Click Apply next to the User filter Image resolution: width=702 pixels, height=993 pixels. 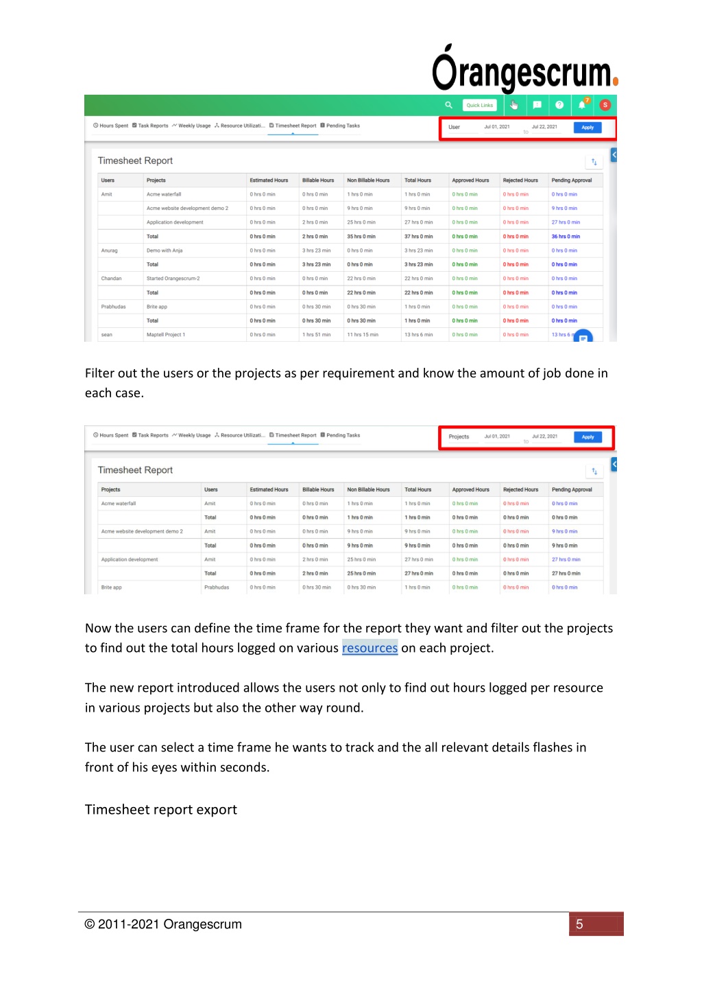coord(588,128)
